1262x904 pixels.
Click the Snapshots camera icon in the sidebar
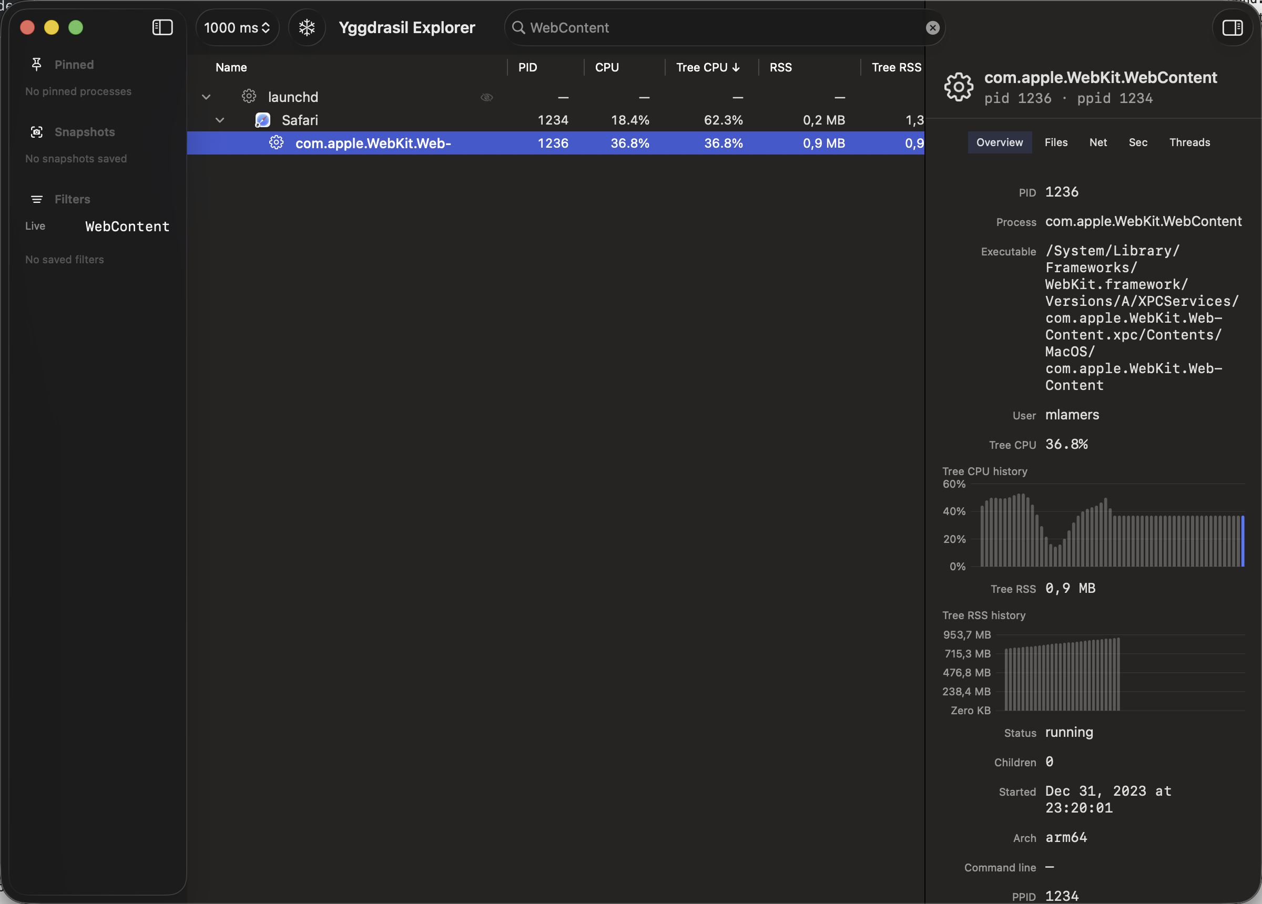coord(37,132)
